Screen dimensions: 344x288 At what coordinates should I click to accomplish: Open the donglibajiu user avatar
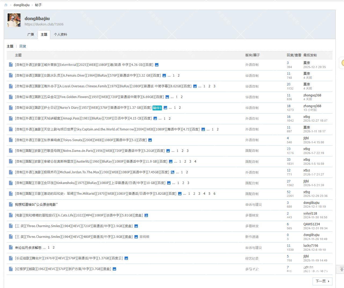(14, 20)
